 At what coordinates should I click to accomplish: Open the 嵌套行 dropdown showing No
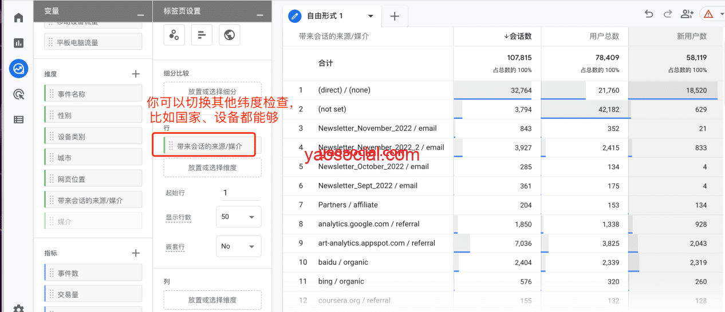point(238,246)
